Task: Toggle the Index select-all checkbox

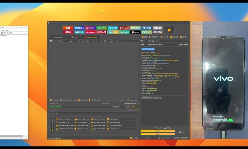Action: (x=51, y=41)
